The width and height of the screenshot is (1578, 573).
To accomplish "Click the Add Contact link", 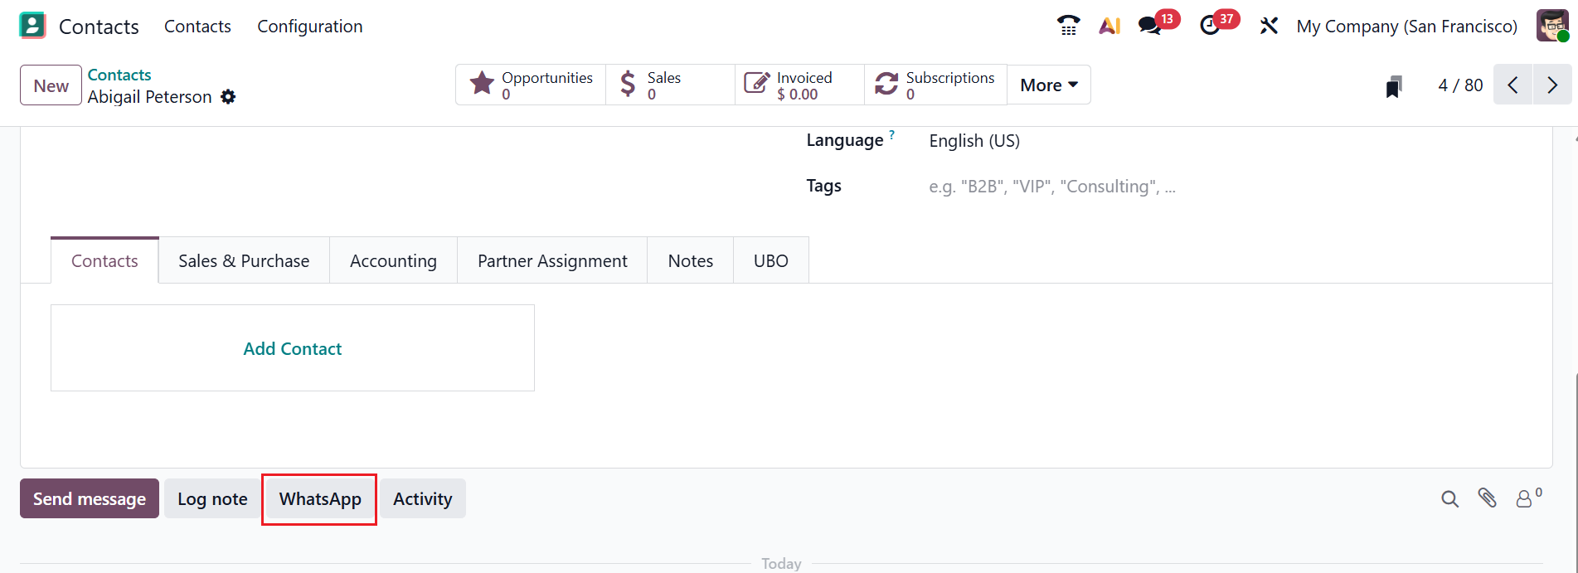I will 293,349.
